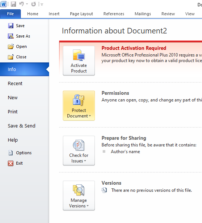Click the Save icon in Quick Access Toolbar
The image size is (202, 223).
(x=13, y=4)
